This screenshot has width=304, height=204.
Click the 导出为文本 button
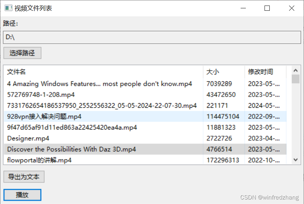pos(24,177)
